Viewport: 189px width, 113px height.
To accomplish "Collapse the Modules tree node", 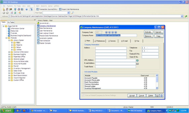I will tap(6, 38).
